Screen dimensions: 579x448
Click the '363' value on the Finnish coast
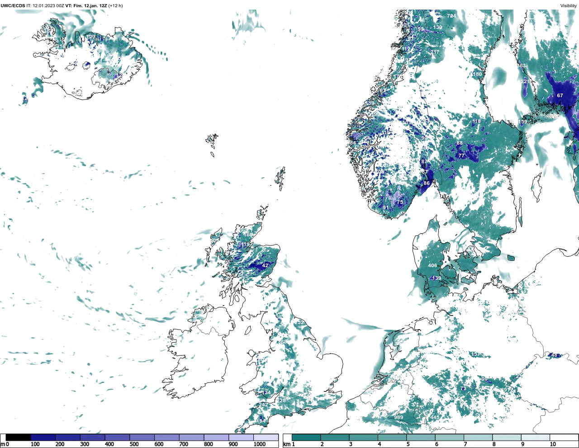(x=521, y=66)
